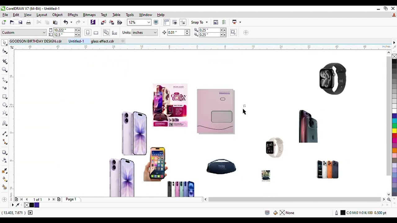Viewport: 397px width, 223px height.
Task: Select the Freehand tool
Action: pyautogui.click(x=4, y=80)
